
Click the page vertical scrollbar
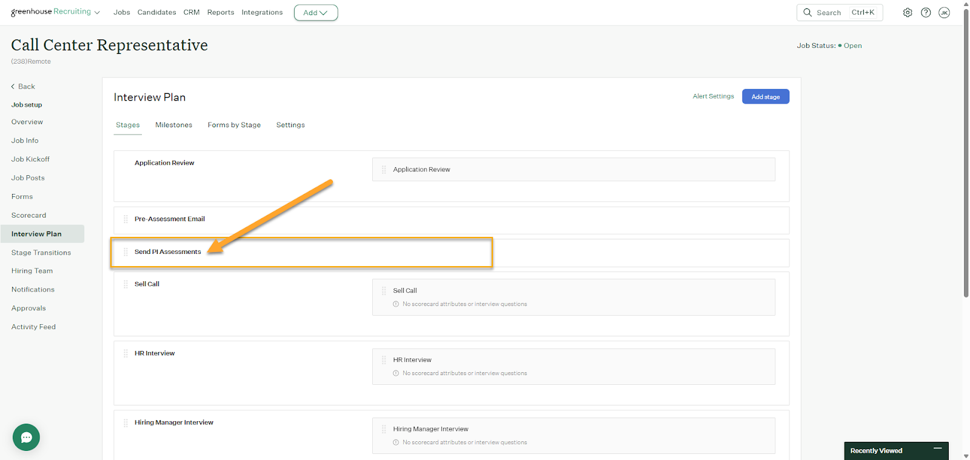966,152
